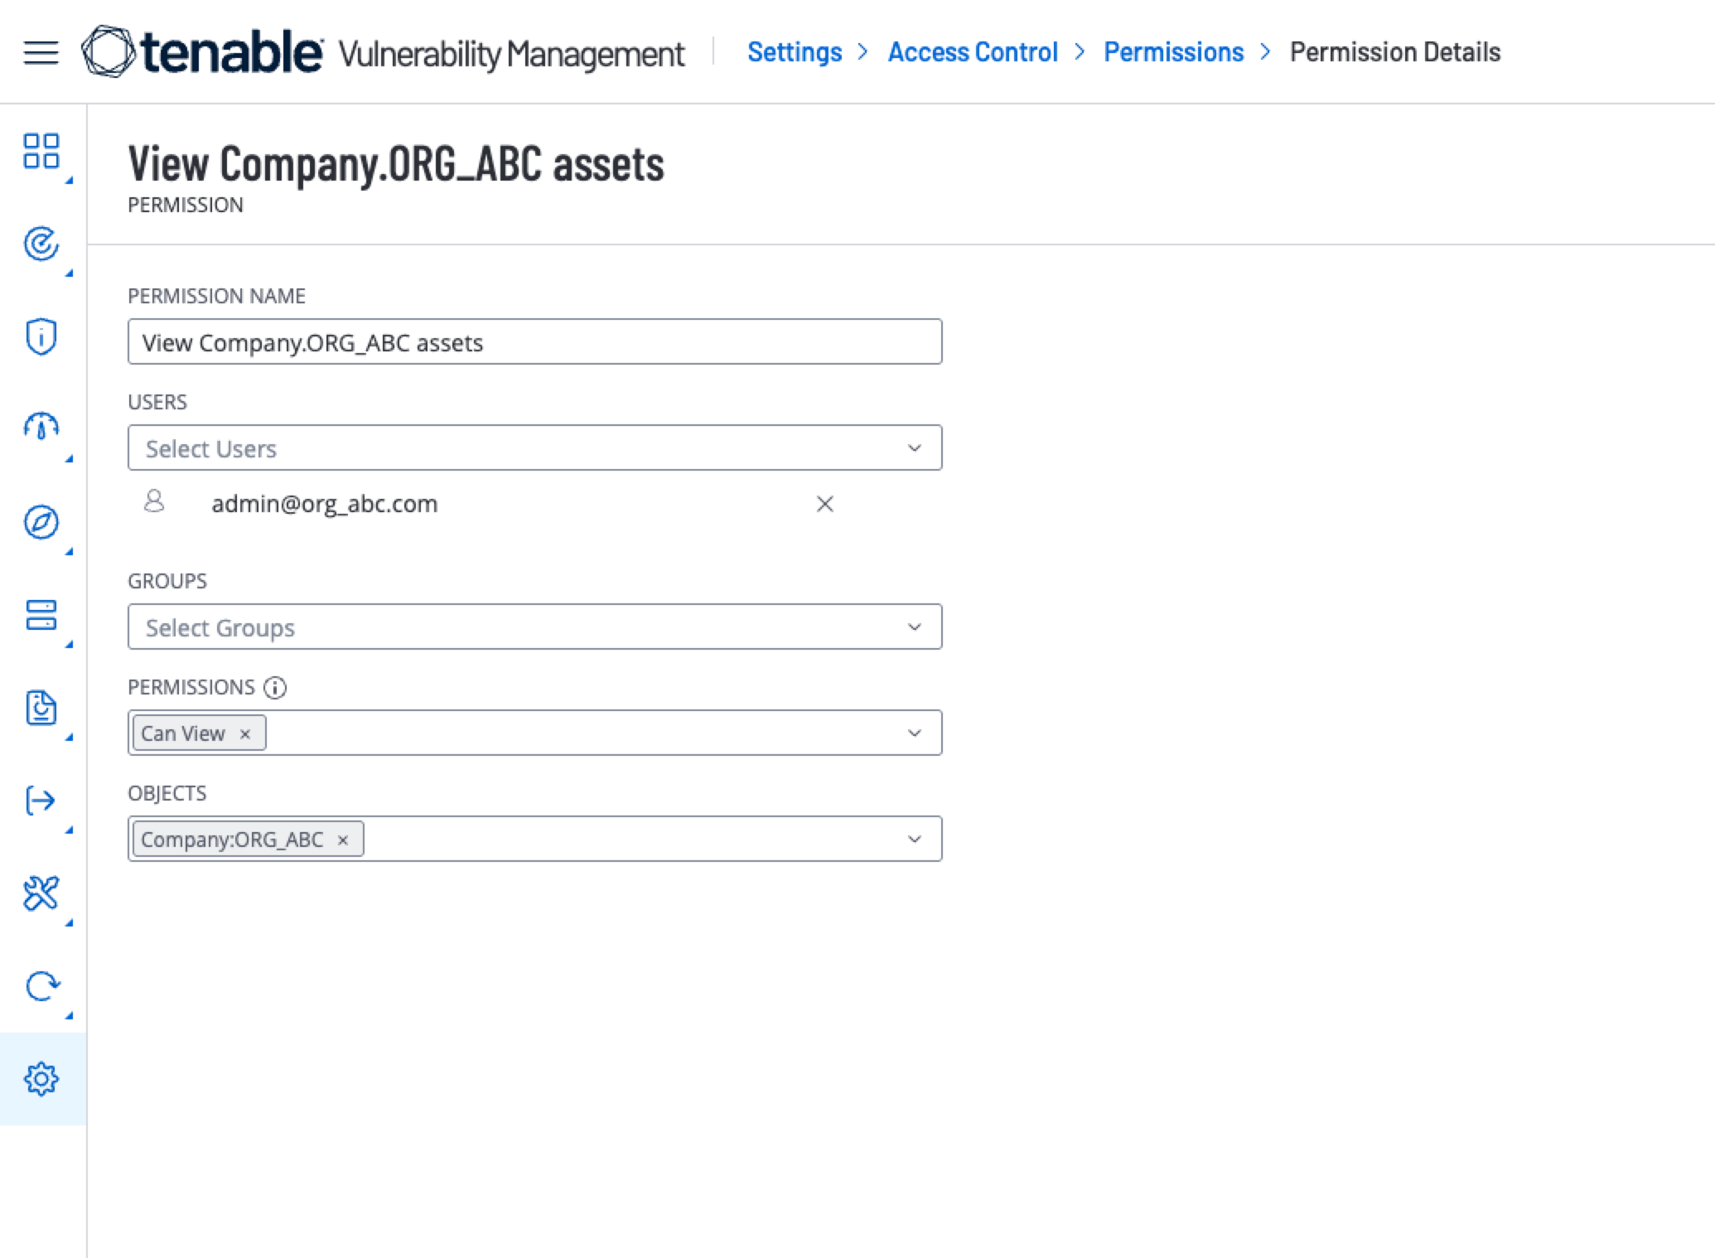Image resolution: width=1715 pixels, height=1258 pixels.
Task: Remove admin@org_abc.com from users
Action: [x=824, y=504]
